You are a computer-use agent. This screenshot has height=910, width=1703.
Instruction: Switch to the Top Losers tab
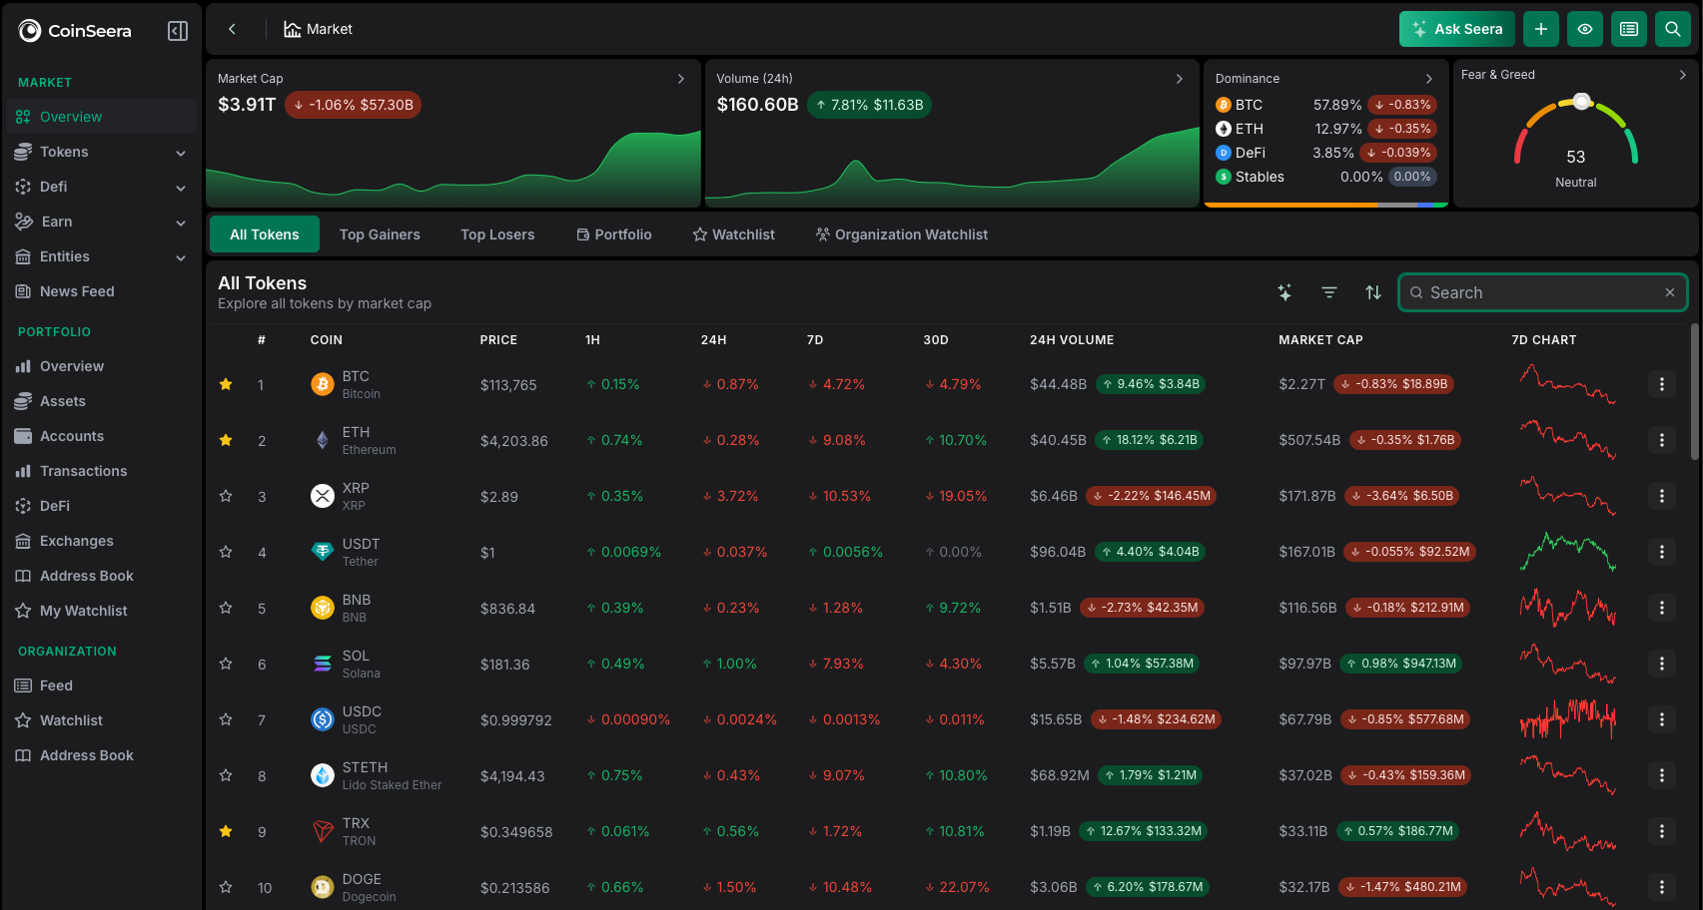tap(497, 234)
